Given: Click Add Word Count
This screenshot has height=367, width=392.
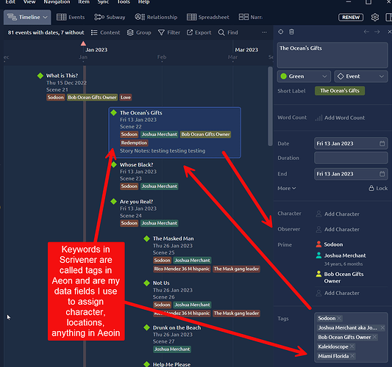Looking at the screenshot, I should point(340,117).
